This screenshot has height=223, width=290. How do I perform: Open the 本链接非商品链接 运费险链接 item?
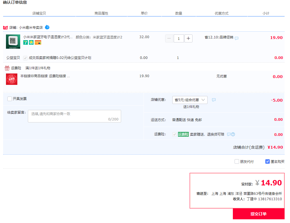pyautogui.click(x=45, y=76)
